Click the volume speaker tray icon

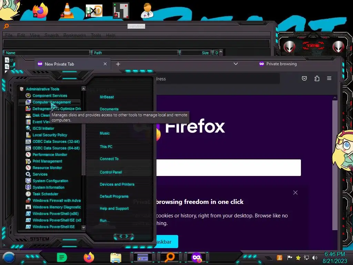[x=314, y=257]
